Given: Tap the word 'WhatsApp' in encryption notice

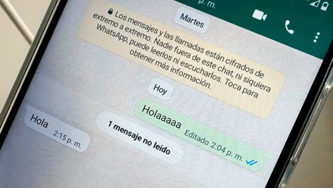Looking at the screenshot, I should 112,34.
